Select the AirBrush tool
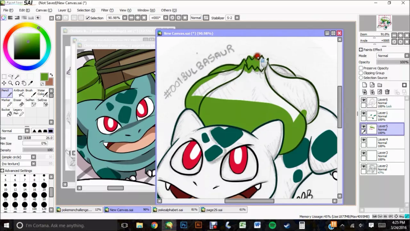This screenshot has height=231, width=410. 19,93
